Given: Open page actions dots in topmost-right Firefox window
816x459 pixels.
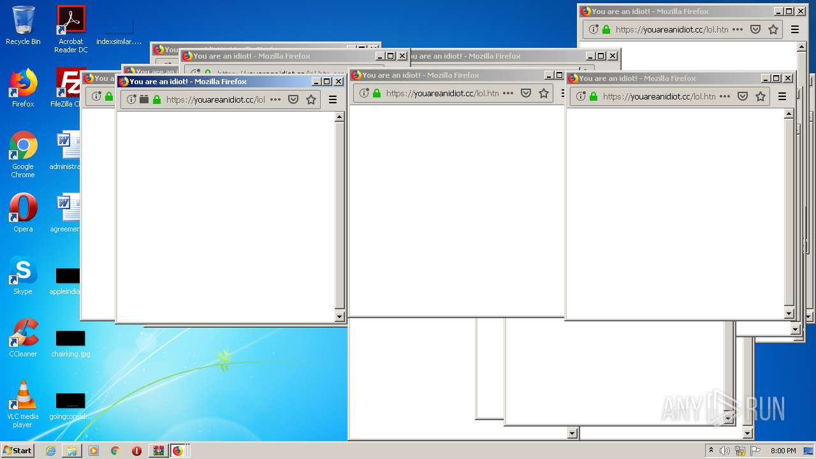Looking at the screenshot, I should pos(738,29).
